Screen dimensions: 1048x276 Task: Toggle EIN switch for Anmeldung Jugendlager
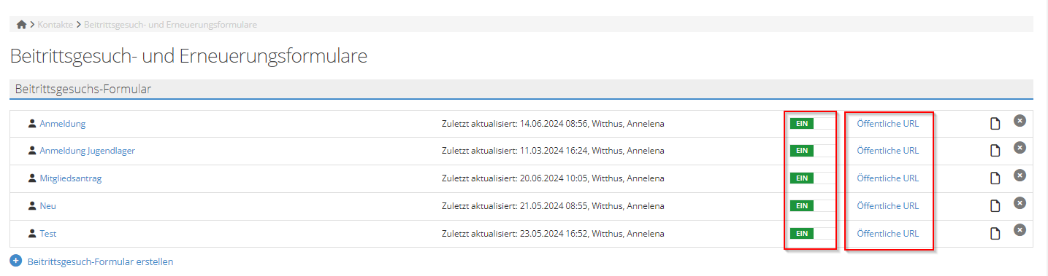811,150
